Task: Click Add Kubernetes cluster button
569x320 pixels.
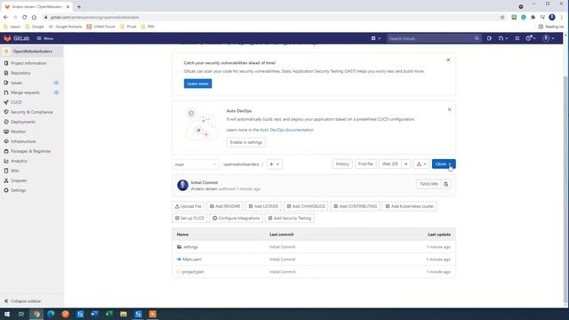Action: pos(410,206)
